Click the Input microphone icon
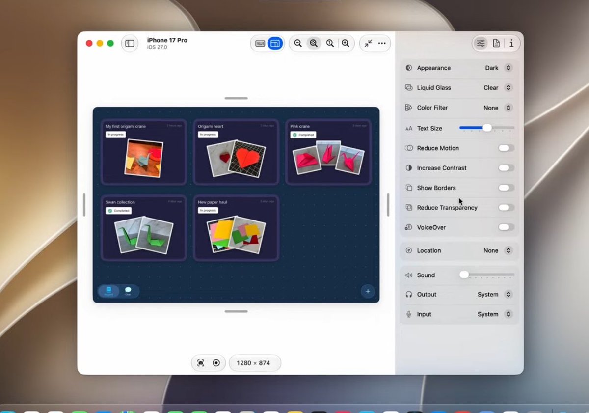This screenshot has width=589, height=413. coord(409,314)
